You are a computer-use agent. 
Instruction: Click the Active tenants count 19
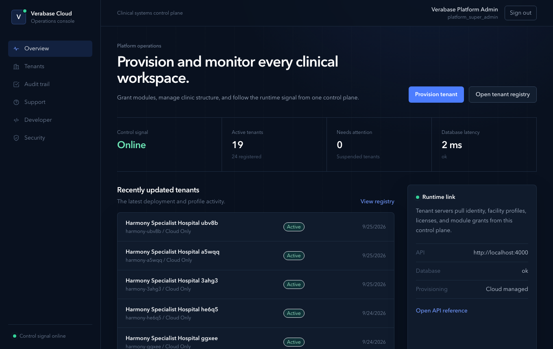[237, 145]
